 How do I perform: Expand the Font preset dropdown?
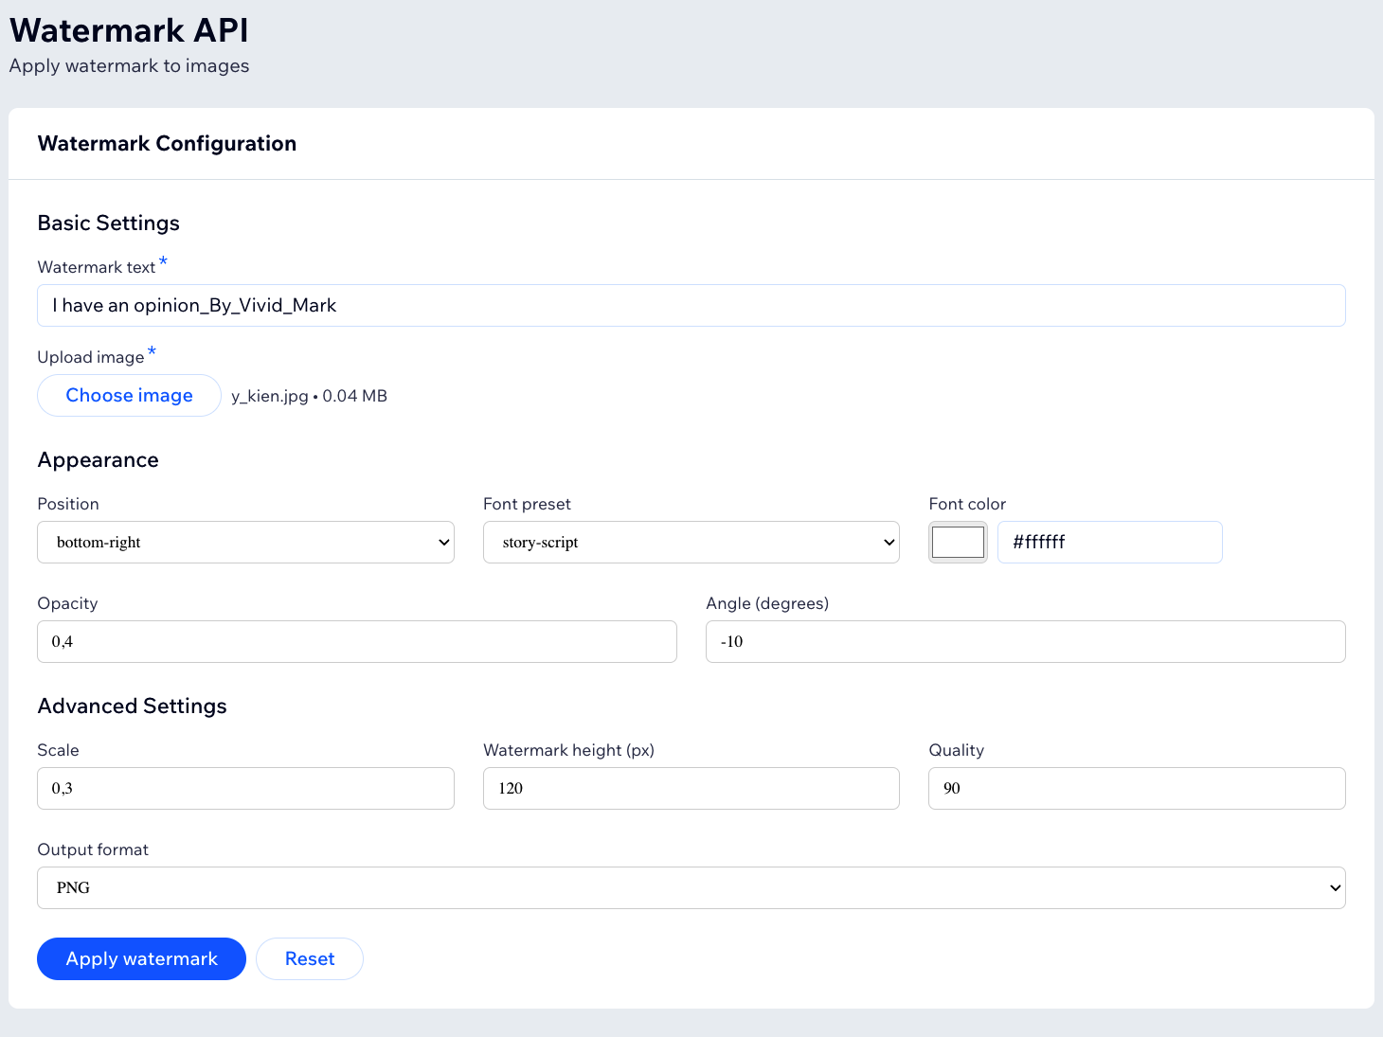(691, 543)
